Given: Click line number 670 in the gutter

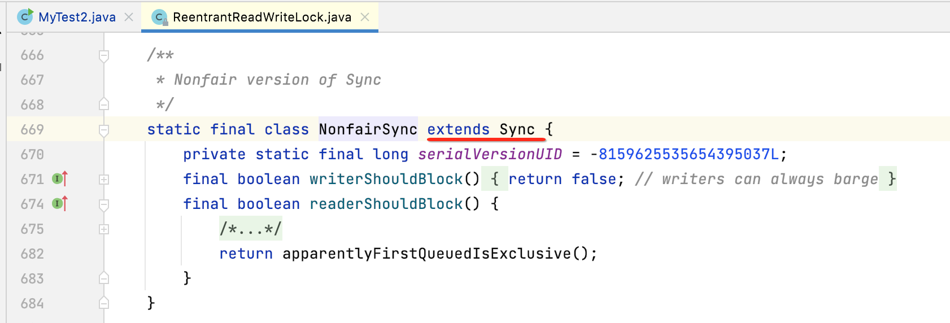Looking at the screenshot, I should (x=32, y=154).
